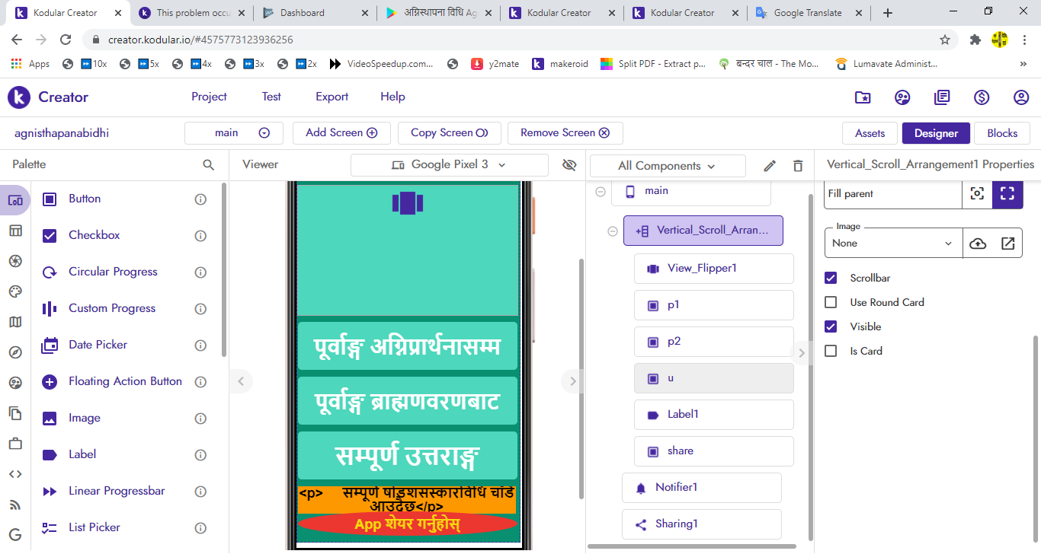Enable the Use Round Card checkbox

[831, 302]
